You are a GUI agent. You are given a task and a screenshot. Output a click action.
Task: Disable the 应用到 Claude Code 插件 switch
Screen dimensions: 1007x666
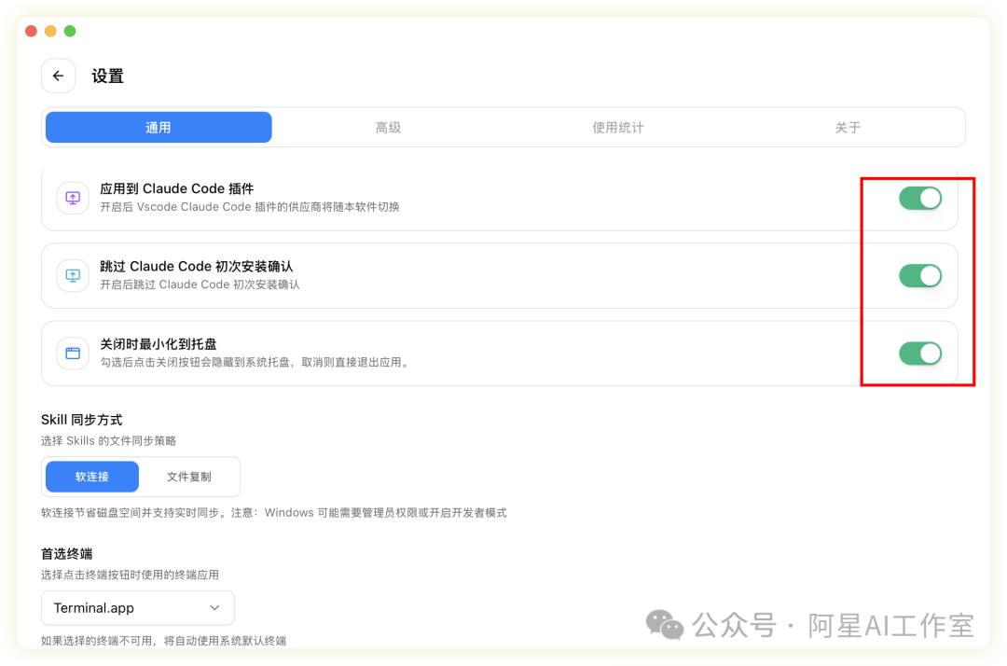click(919, 198)
